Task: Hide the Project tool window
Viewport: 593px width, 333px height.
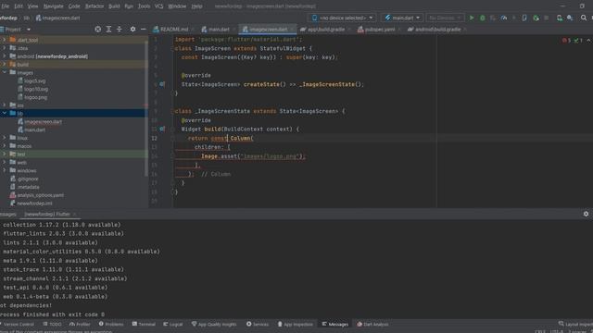Action: pyautogui.click(x=143, y=29)
